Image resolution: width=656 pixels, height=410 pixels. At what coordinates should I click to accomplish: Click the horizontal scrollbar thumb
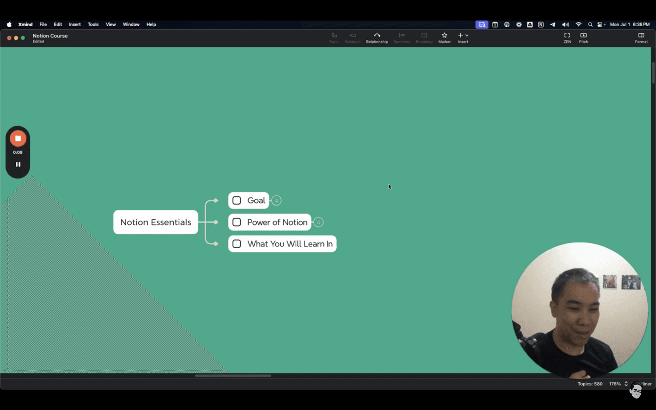[x=233, y=376]
